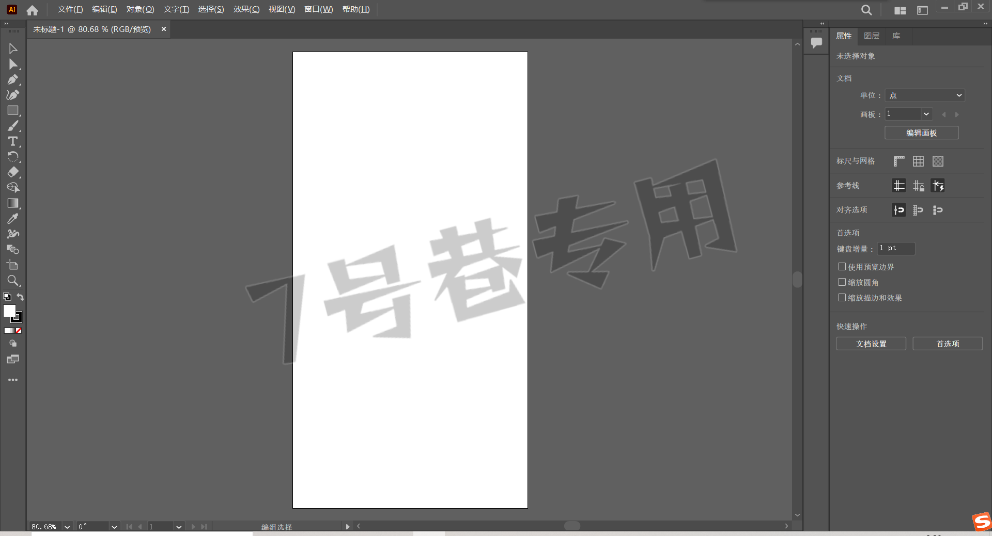Open the Home screen icon
This screenshot has height=536, width=992.
[32, 10]
